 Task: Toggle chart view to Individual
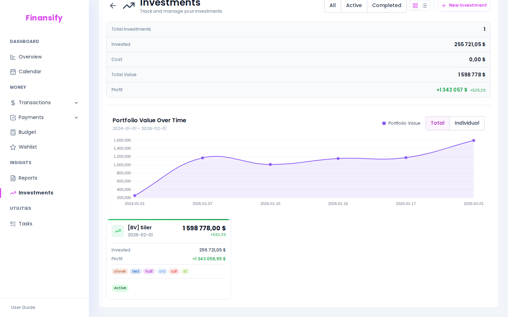(x=467, y=123)
